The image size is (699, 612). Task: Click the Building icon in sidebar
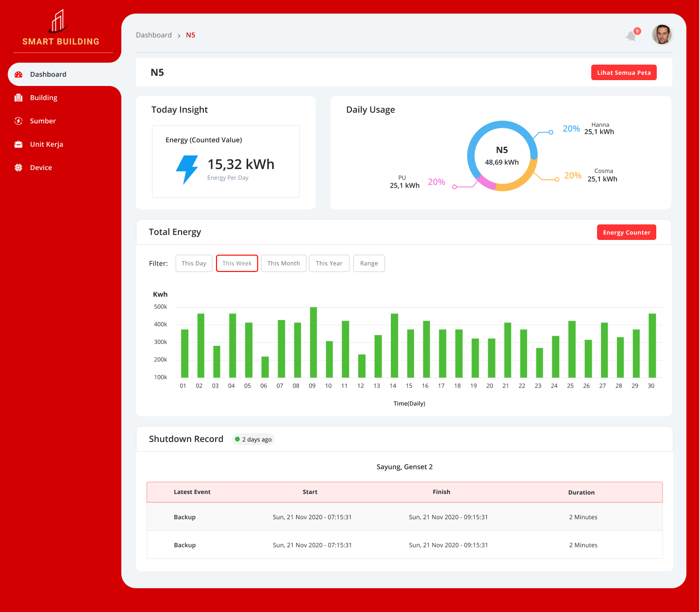coord(18,98)
